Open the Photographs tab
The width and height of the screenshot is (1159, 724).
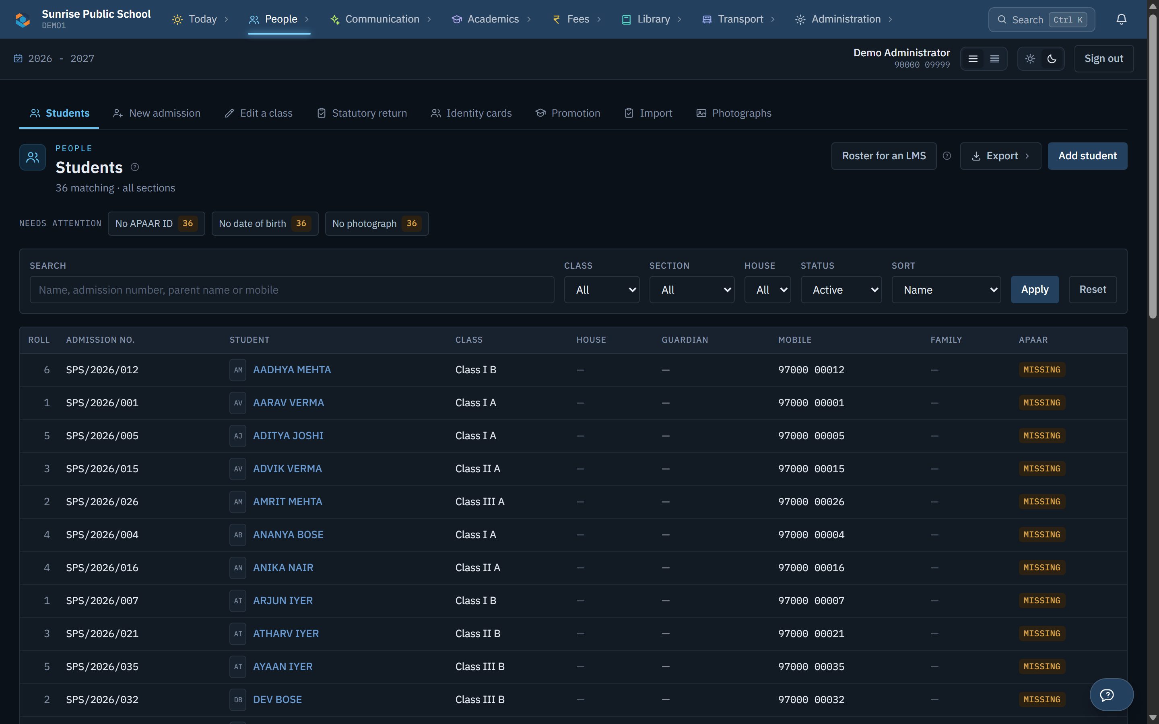[734, 113]
